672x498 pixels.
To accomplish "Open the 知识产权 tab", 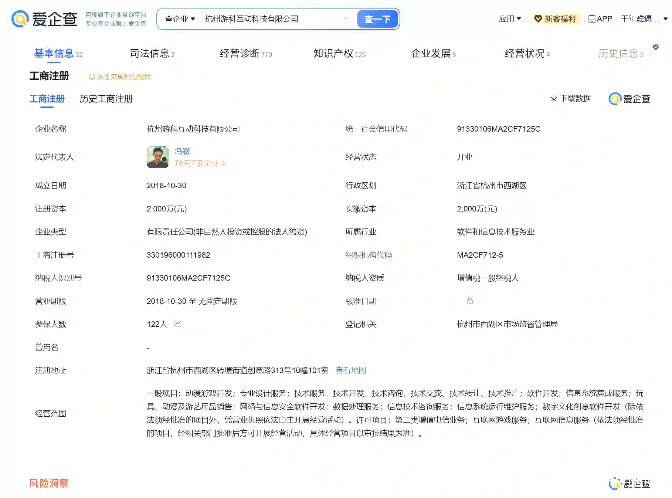I will pos(339,54).
